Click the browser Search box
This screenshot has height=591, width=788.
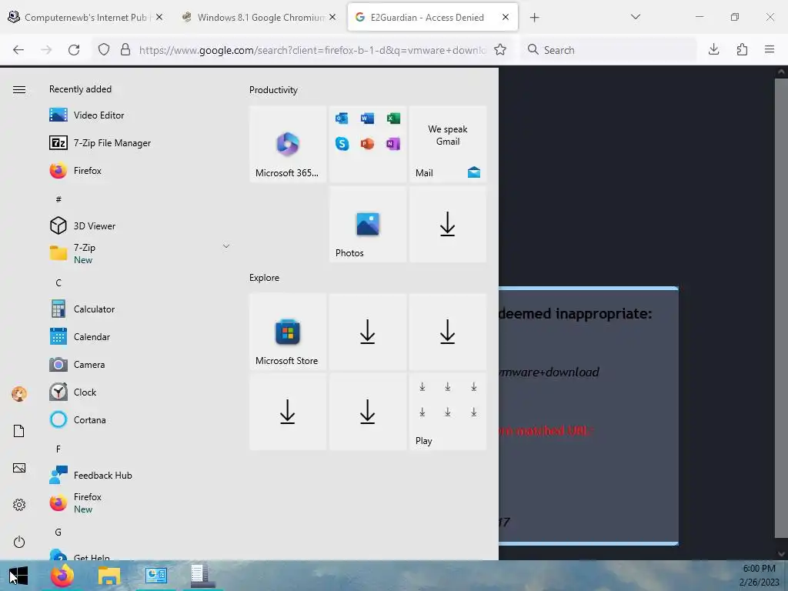click(x=609, y=50)
